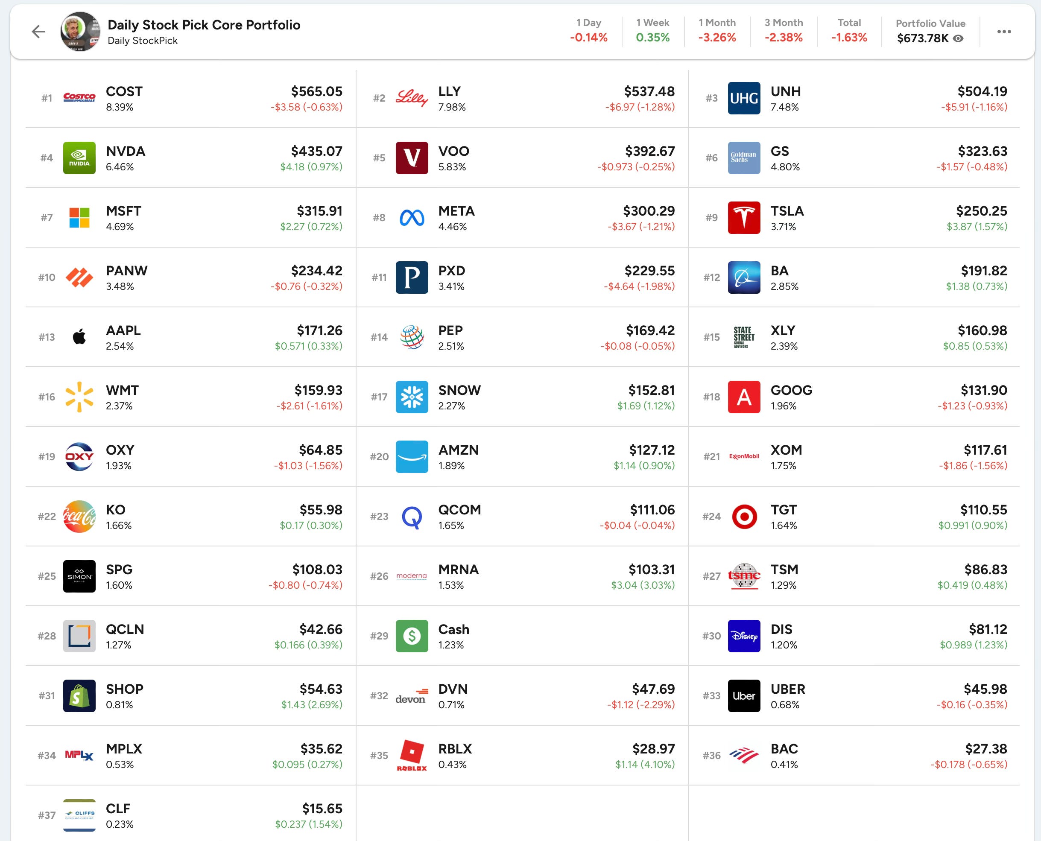Select the 1 Week performance tab

pos(652,30)
